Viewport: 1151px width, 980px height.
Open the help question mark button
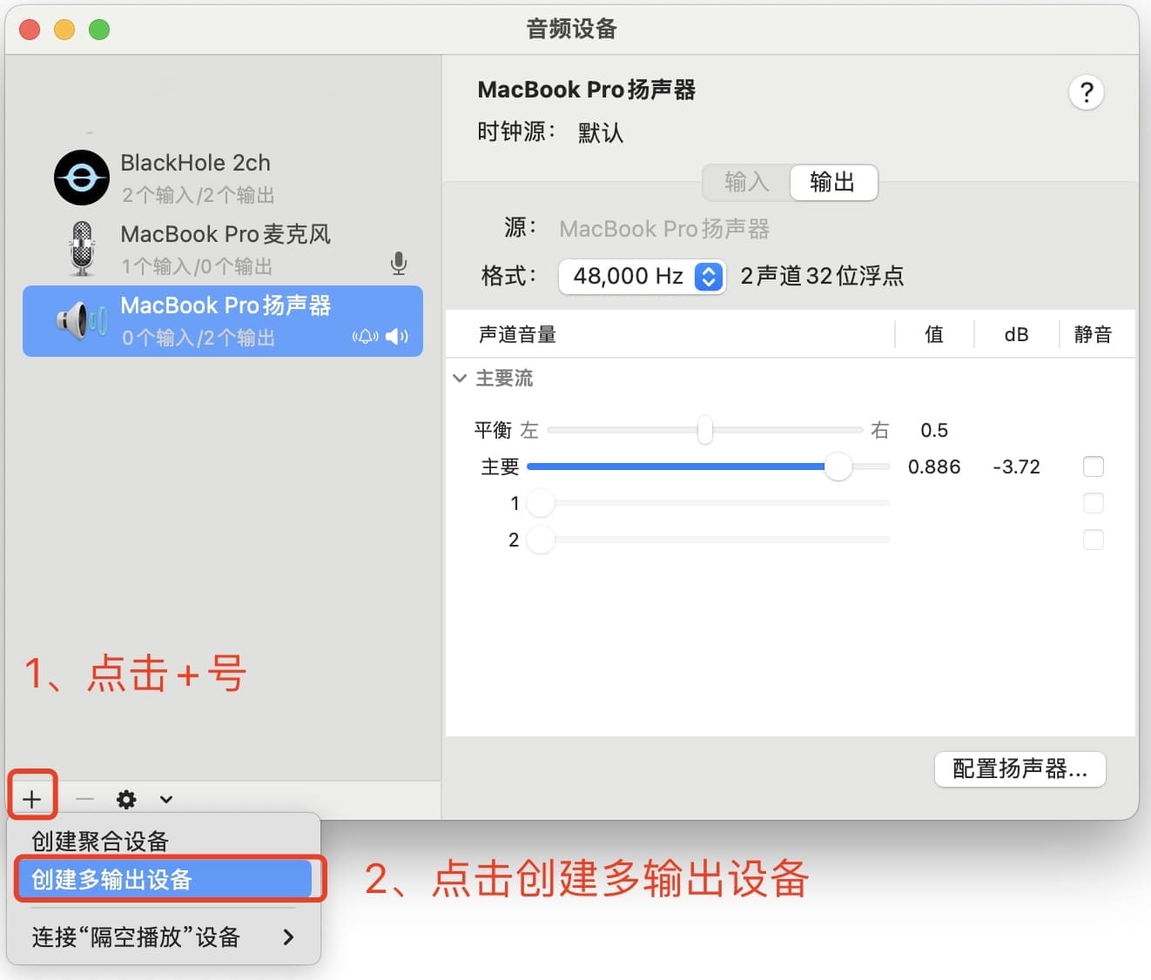pos(1087,92)
